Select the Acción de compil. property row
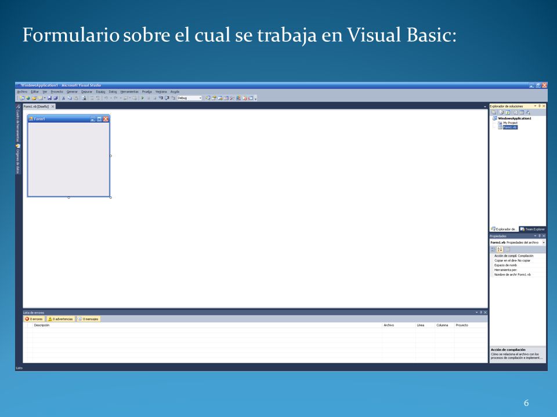The image size is (557, 417). (x=518, y=255)
